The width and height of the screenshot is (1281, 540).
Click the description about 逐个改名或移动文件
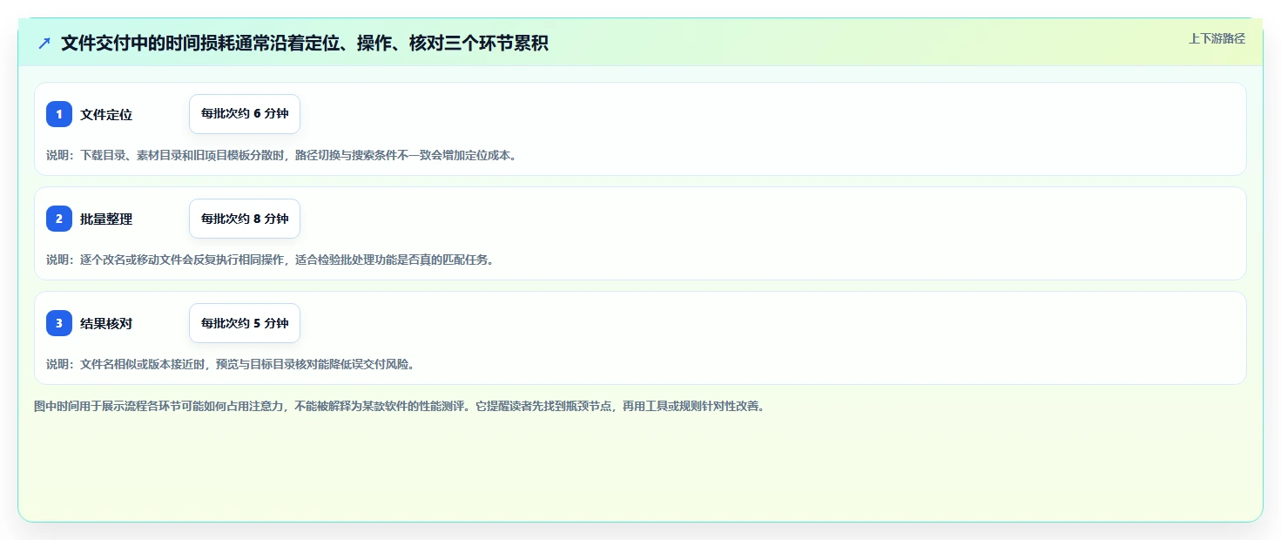270,260
